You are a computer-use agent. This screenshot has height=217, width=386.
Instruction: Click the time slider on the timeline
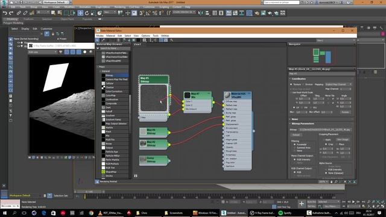(x=89, y=192)
